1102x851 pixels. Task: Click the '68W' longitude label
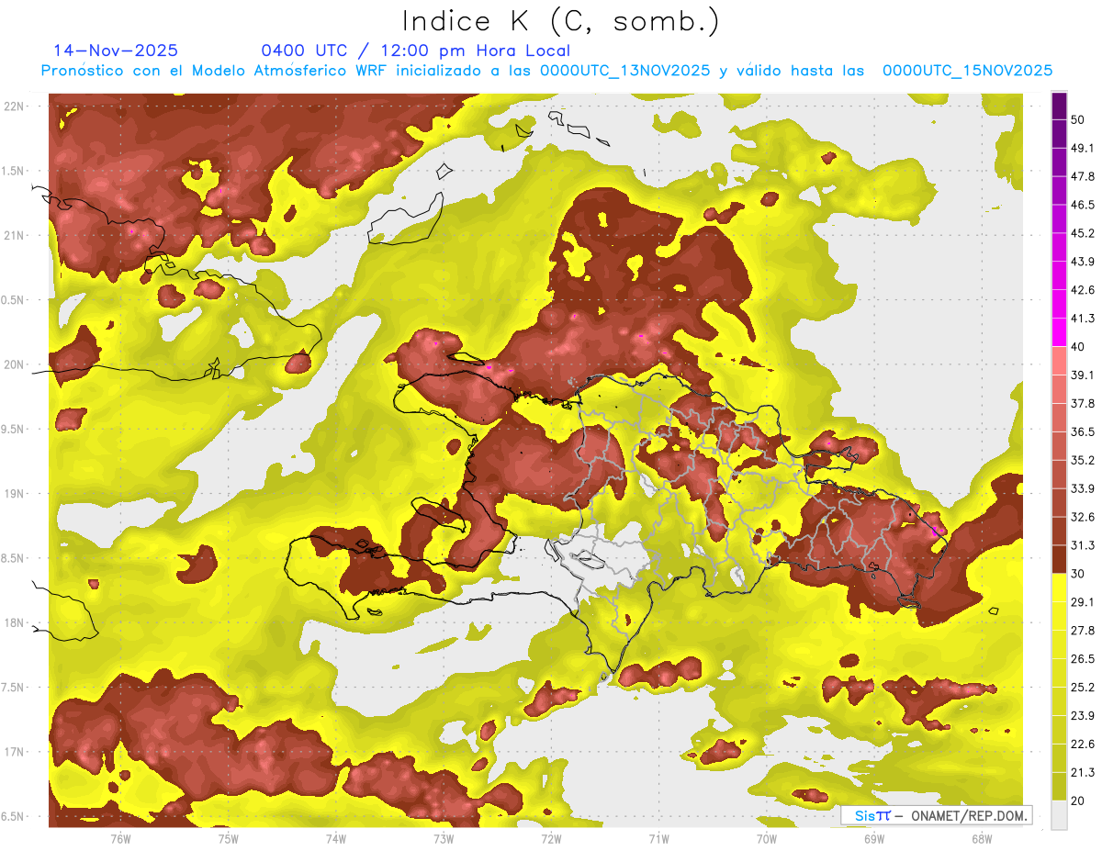click(x=981, y=838)
